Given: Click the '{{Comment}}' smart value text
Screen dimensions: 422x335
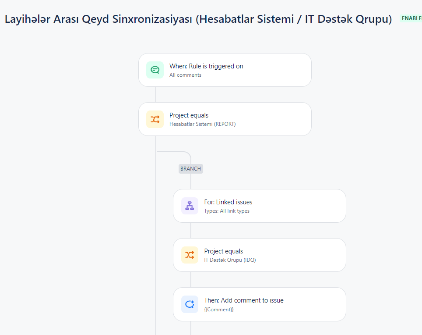Looking at the screenshot, I should (219, 310).
